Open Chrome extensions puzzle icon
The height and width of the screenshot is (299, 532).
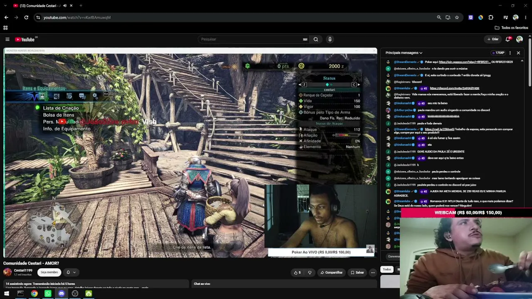pyautogui.click(x=491, y=17)
